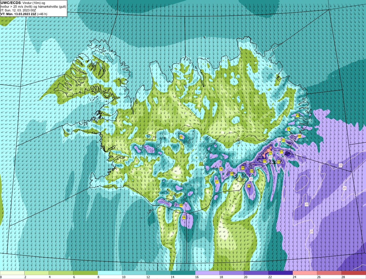This screenshot has height=279, width=366.
Task: Click the 12–14 m/s teal legend swatch
Action: tap(159, 273)
